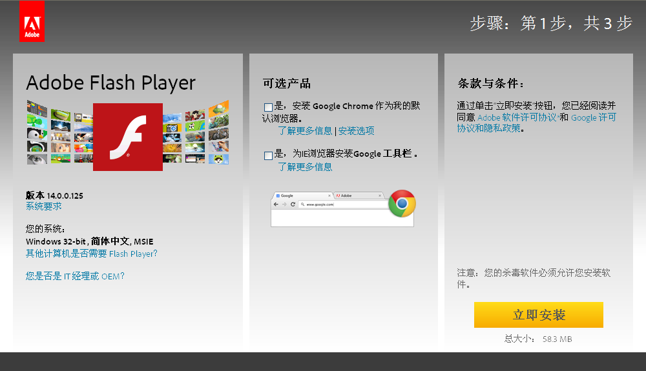Click the reload icon in the browser illustration
Screen dimensions: 646x371
click(x=293, y=204)
